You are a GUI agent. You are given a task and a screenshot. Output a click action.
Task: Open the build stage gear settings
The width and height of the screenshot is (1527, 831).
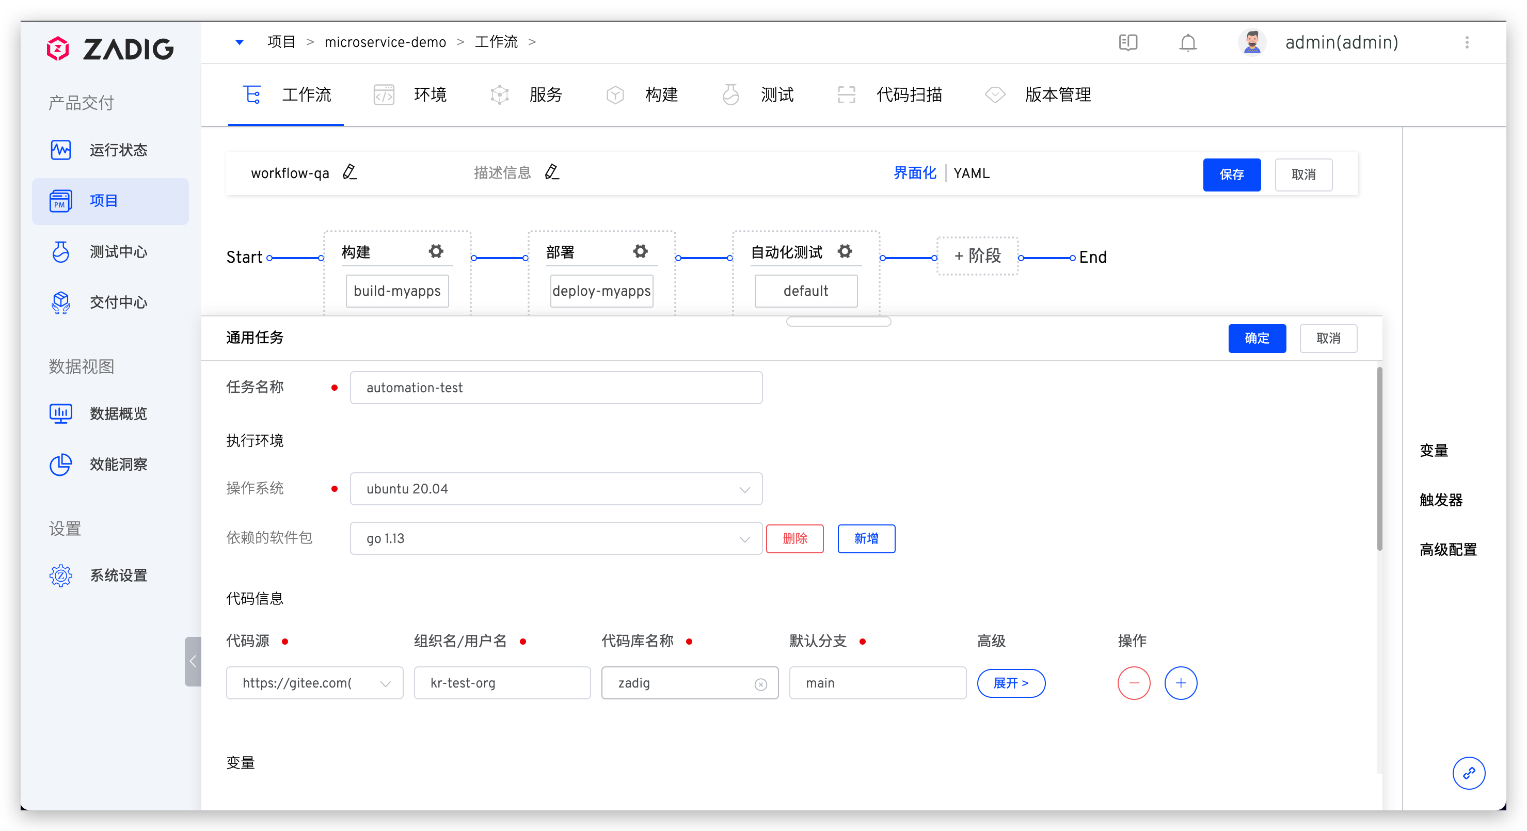point(436,251)
